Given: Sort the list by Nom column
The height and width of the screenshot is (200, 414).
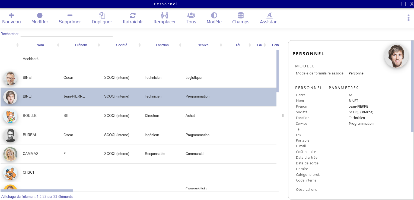Looking at the screenshot, I should 40,45.
